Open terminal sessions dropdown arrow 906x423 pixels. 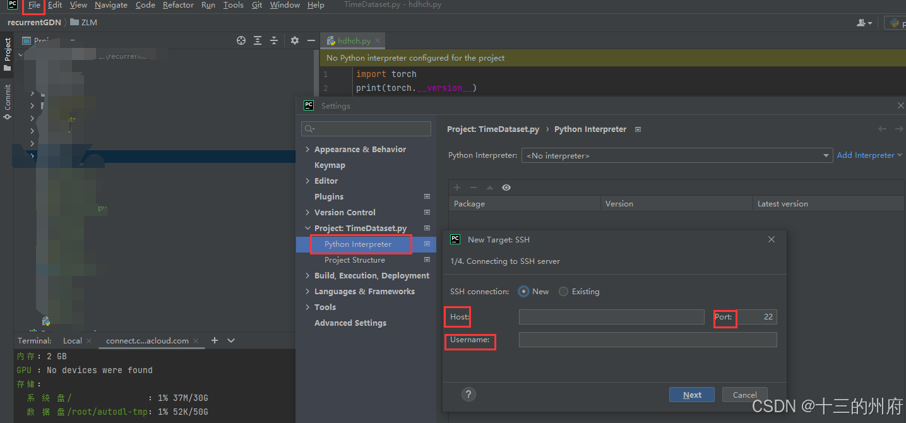click(x=231, y=340)
